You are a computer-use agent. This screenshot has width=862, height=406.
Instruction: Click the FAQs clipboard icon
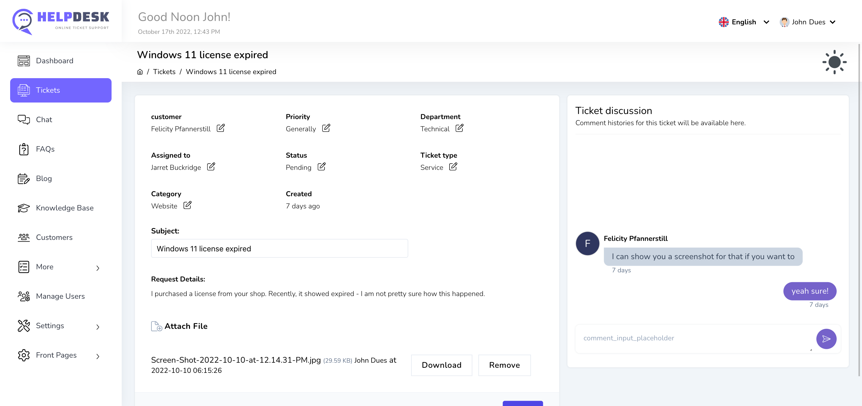(x=24, y=149)
